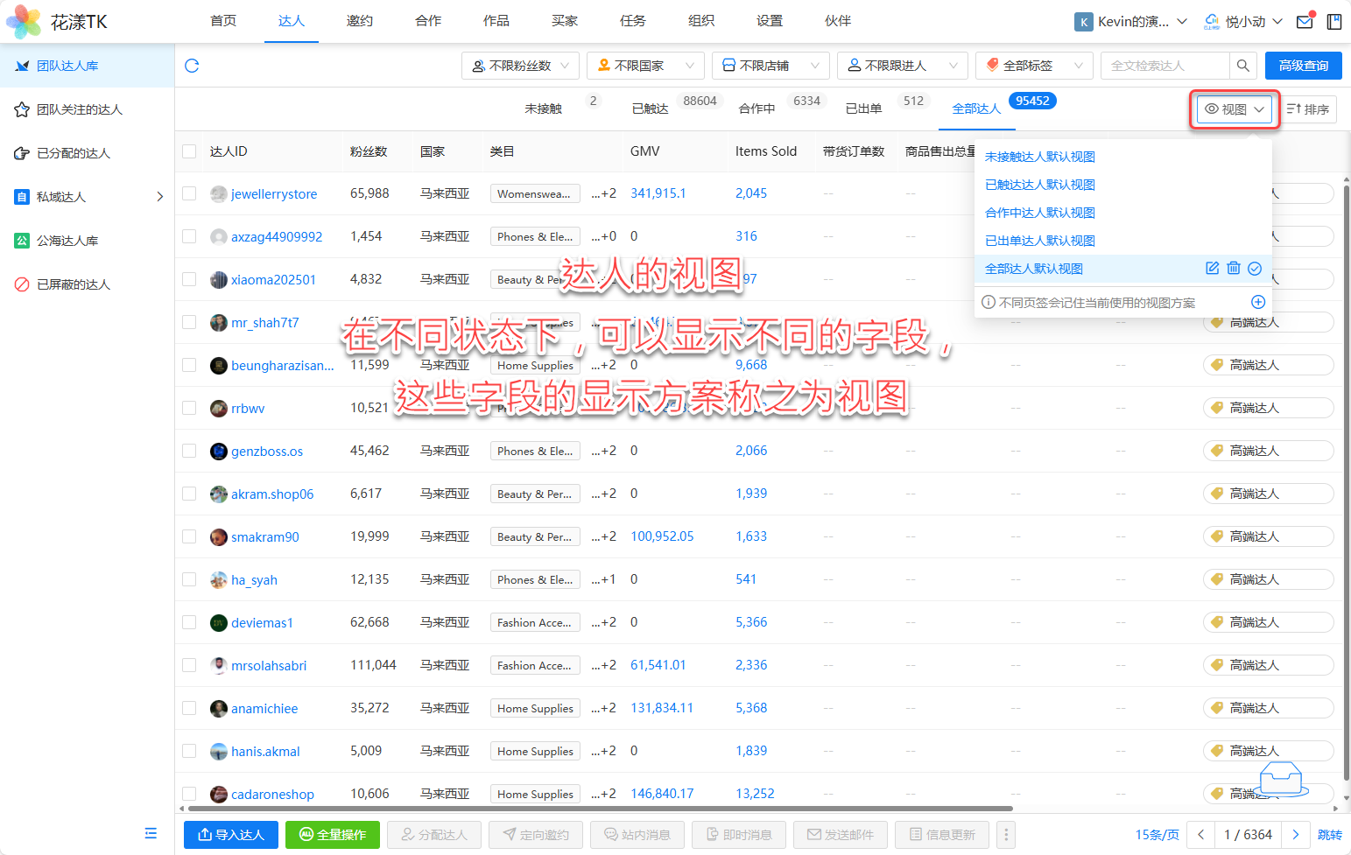Click the search magnifier icon
Viewport: 1351px width, 855px height.
[x=1242, y=66]
